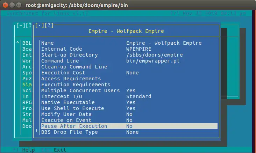This screenshot has height=153, width=256.
Task: Edit the Command Line setting
Action: tap(129, 61)
